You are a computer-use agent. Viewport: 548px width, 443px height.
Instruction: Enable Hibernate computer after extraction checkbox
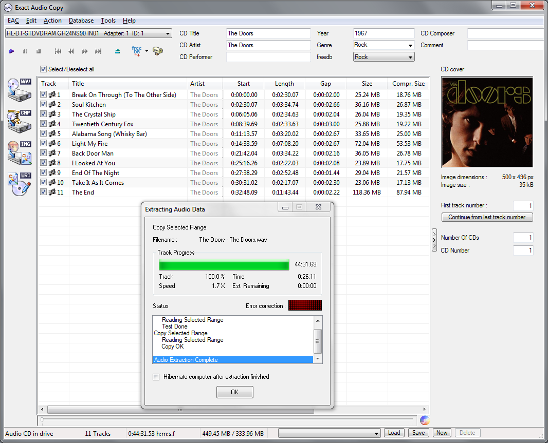pos(156,377)
